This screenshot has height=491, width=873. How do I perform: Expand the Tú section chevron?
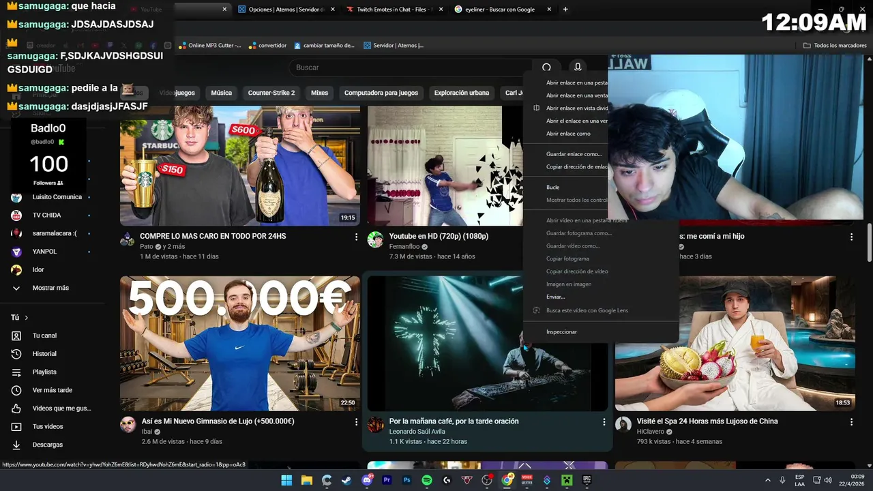click(x=27, y=318)
